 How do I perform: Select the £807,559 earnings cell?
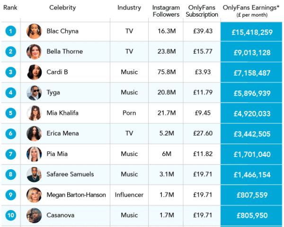tap(252, 195)
